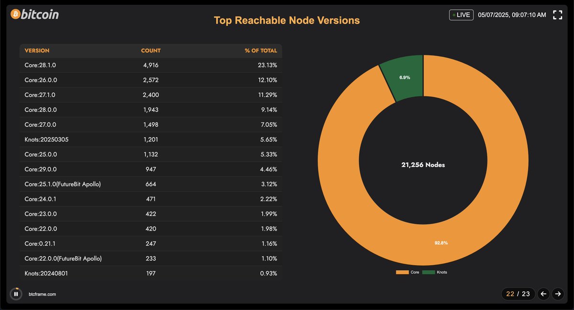Viewport: 574px width, 310px height.
Task: Toggle Knots series in chart legend
Action: pyautogui.click(x=434, y=272)
